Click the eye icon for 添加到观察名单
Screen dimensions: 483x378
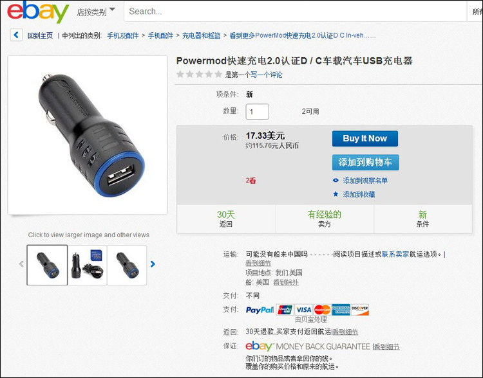click(x=336, y=181)
